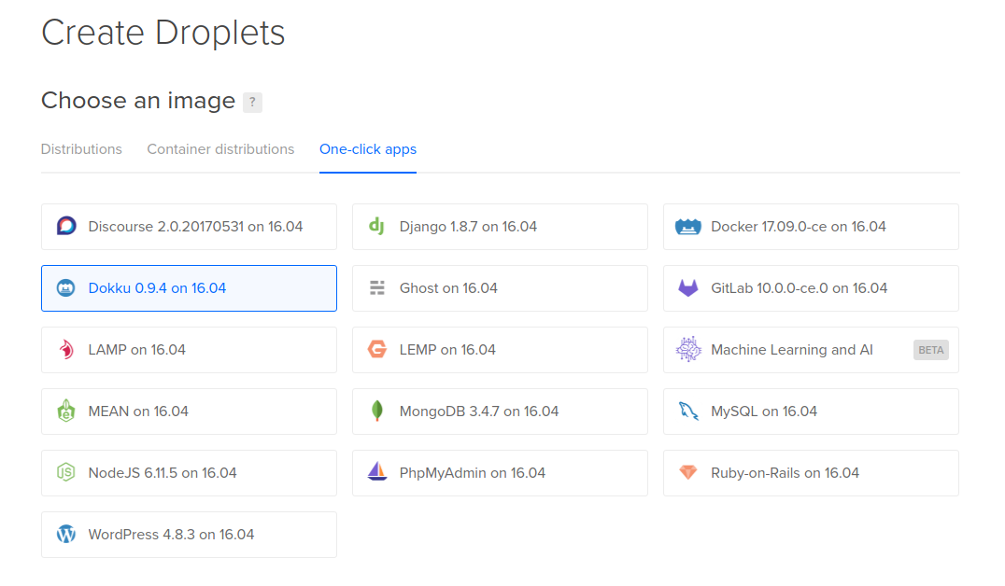Choose PhpMyAdmin on 16.04 label
The width and height of the screenshot is (1005, 586).
pyautogui.click(x=473, y=473)
